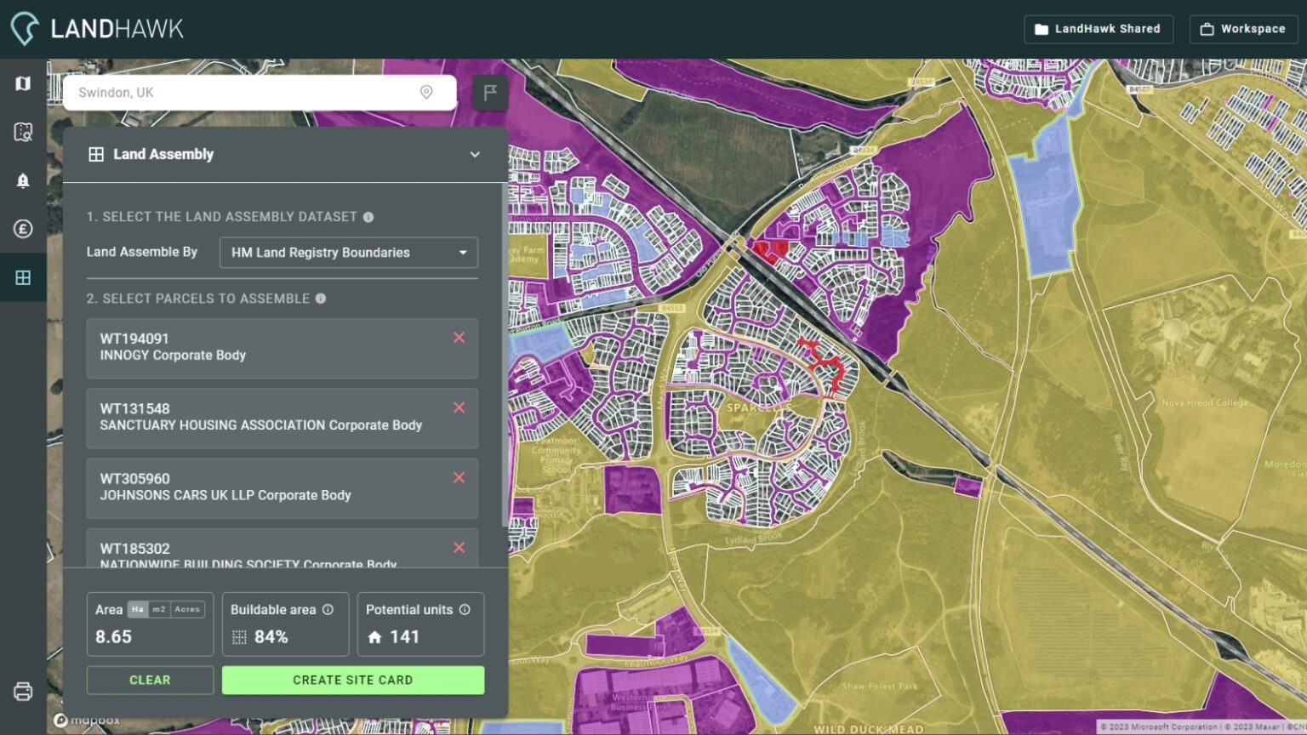This screenshot has width=1307, height=735.
Task: Open the LandHawk Shared folder
Action: [1099, 28]
